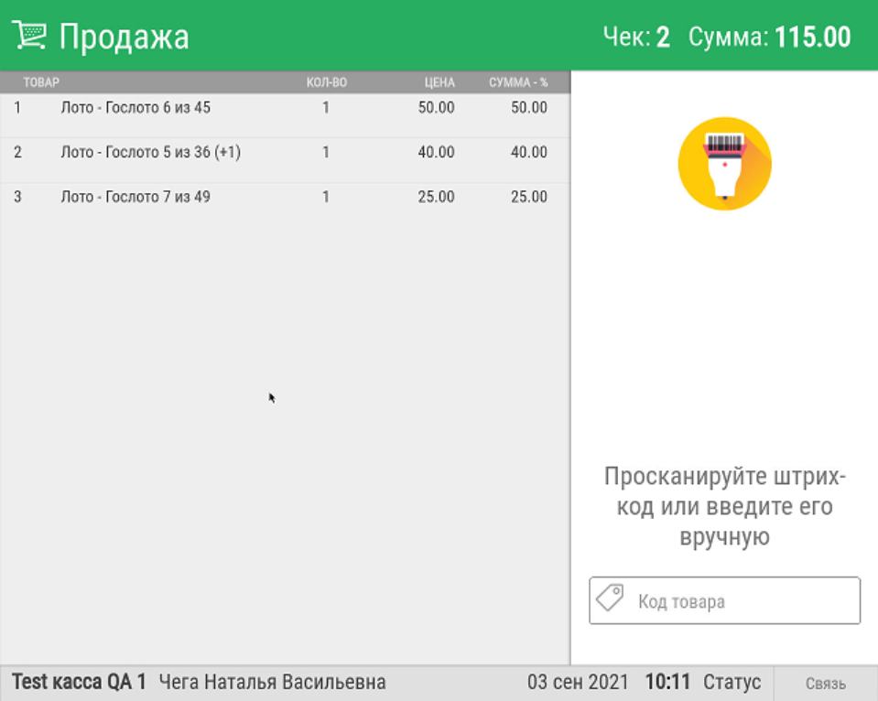Image resolution: width=878 pixels, height=701 pixels.
Task: Click price 25.00 in ЦЕНА column
Action: coord(436,197)
